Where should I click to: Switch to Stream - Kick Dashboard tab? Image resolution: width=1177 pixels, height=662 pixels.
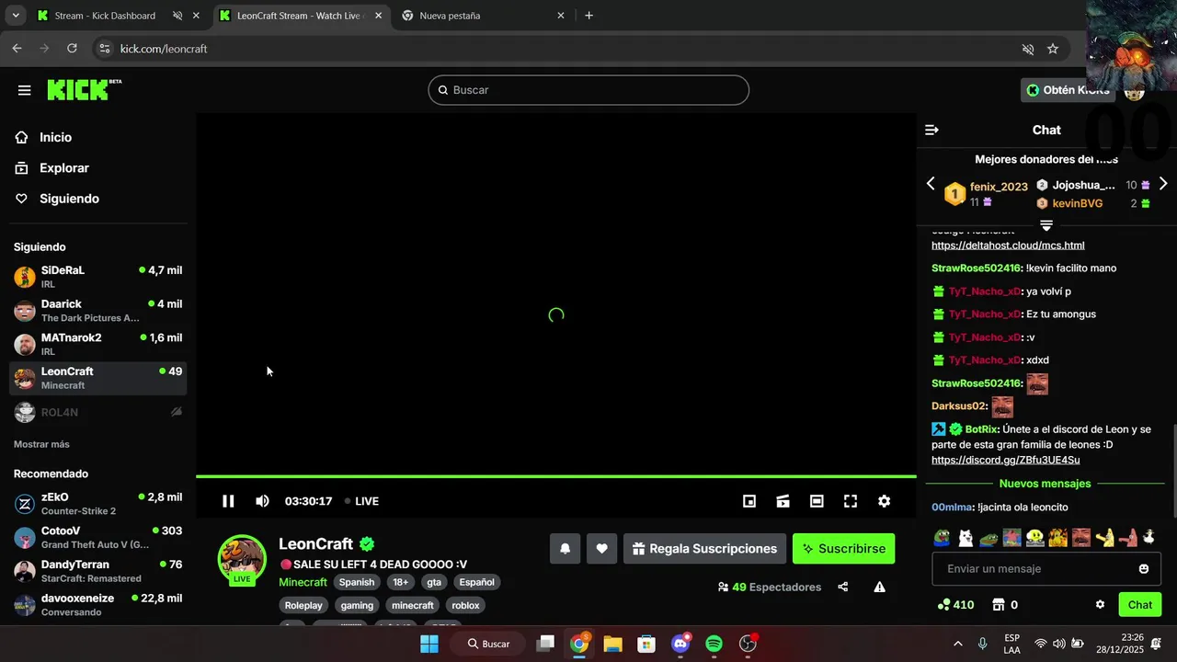point(105,16)
